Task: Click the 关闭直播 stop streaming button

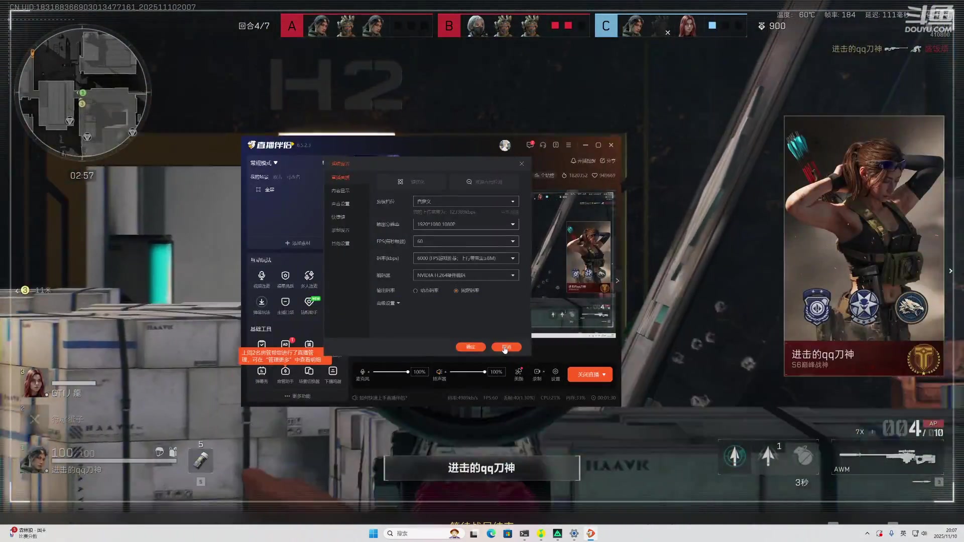Action: click(589, 375)
